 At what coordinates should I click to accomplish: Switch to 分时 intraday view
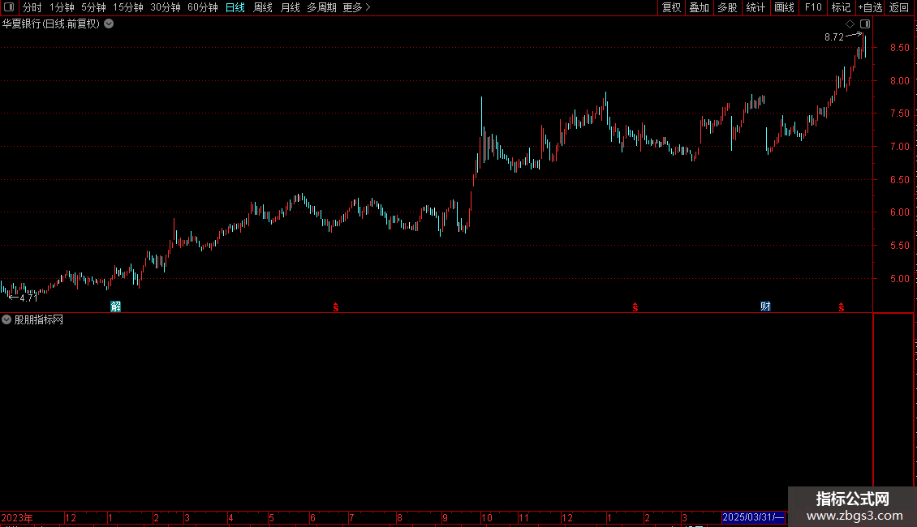coord(32,7)
